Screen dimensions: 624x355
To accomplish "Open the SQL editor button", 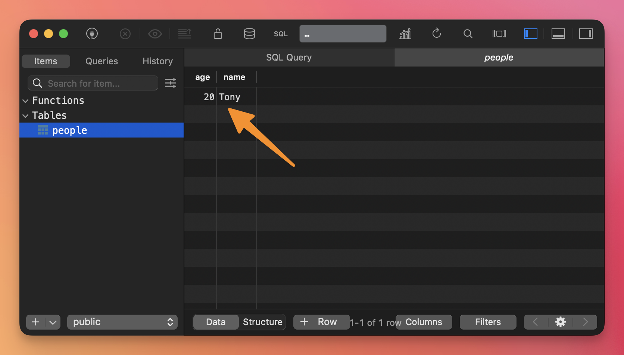I will 281,34.
